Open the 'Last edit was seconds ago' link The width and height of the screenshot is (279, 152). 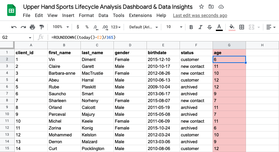pyautogui.click(x=200, y=15)
